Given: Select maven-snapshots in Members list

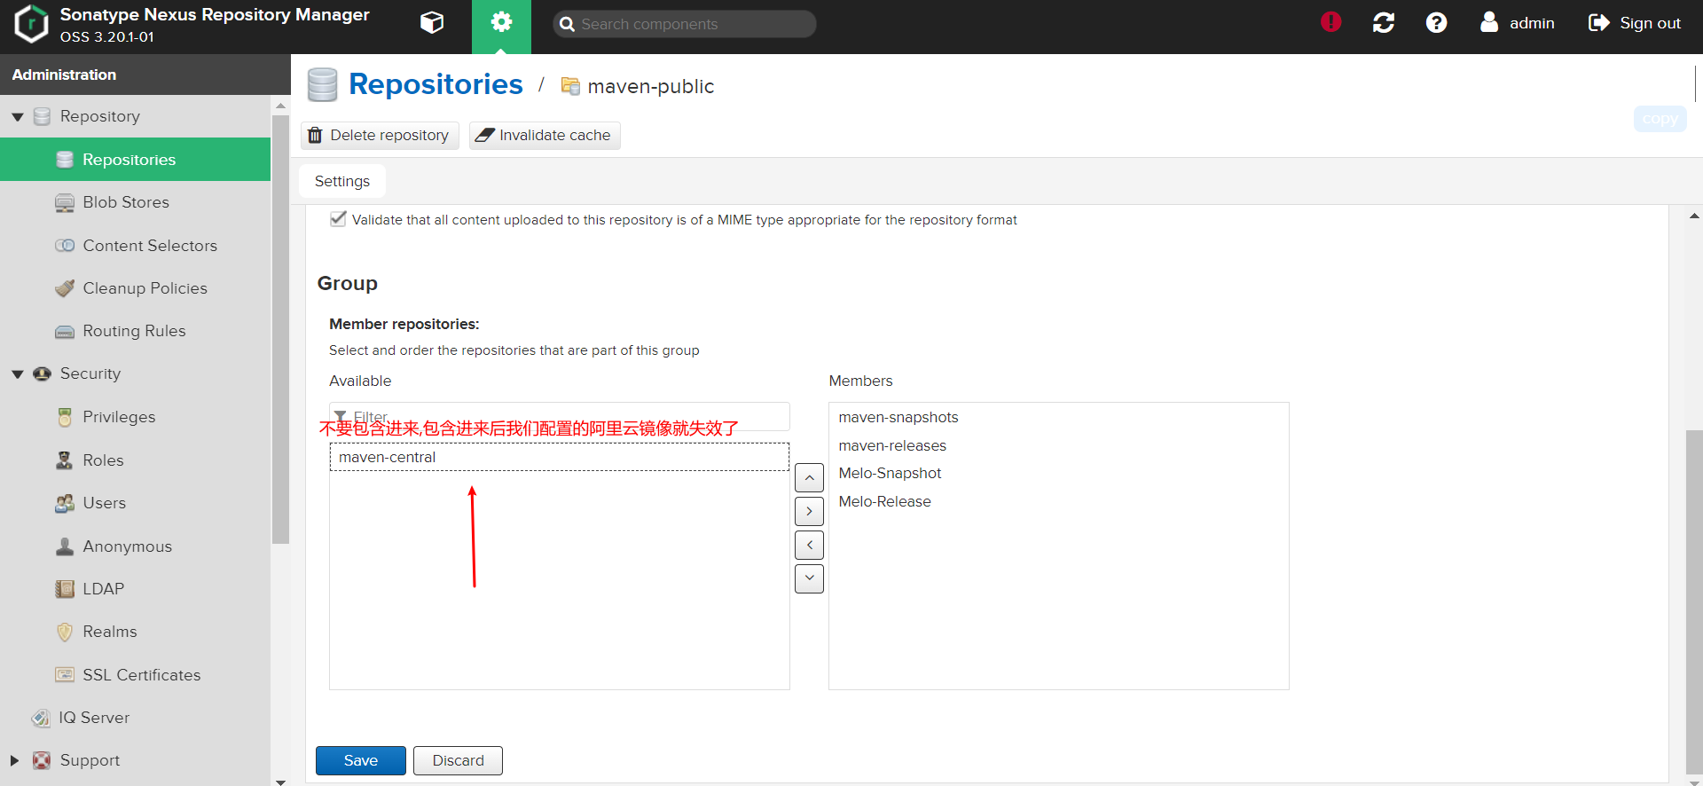Looking at the screenshot, I should click(x=1058, y=417).
